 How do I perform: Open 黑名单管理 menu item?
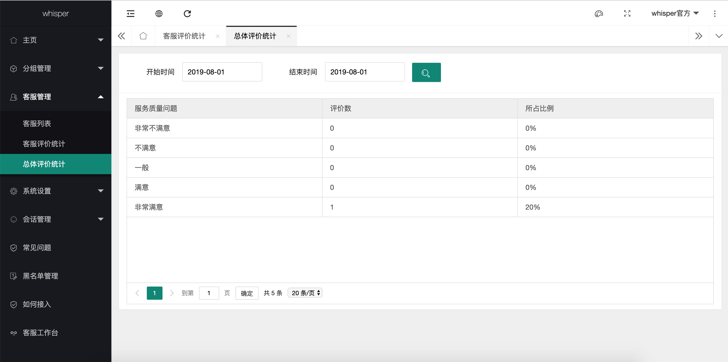click(x=56, y=276)
